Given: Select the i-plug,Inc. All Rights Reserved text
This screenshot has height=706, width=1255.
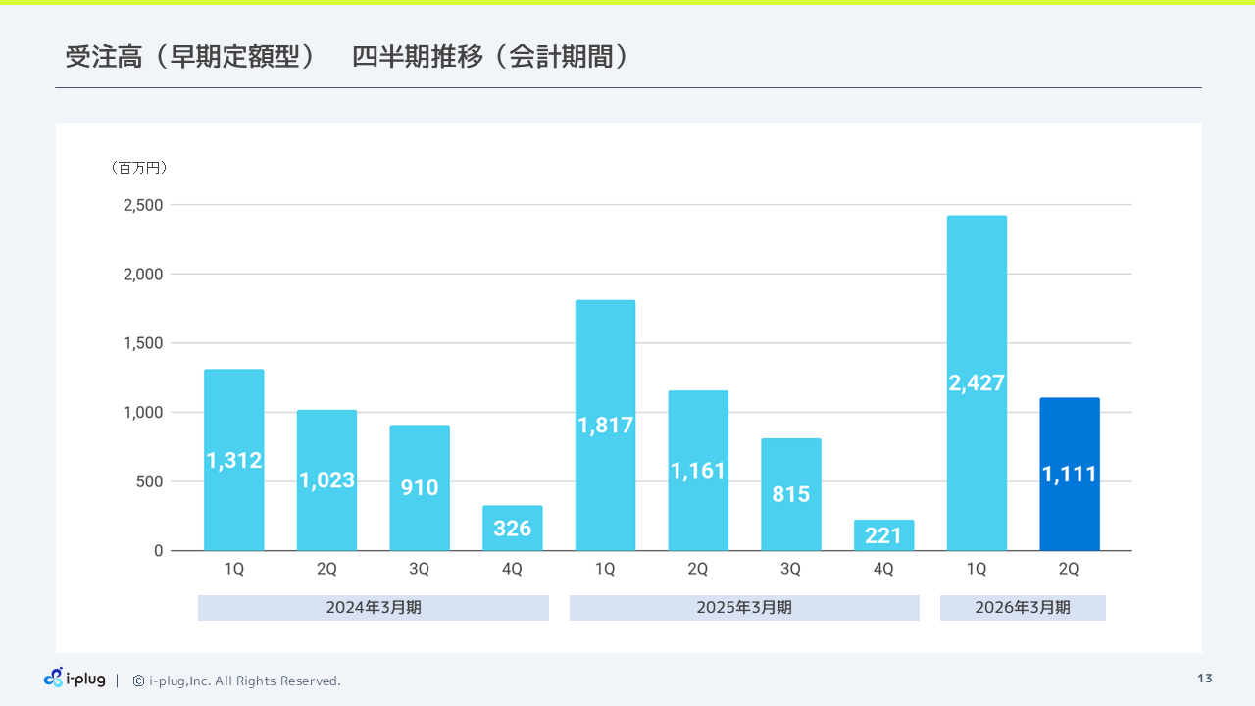Looking at the screenshot, I should (243, 681).
